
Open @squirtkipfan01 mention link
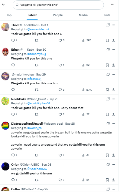coord(39,103)
